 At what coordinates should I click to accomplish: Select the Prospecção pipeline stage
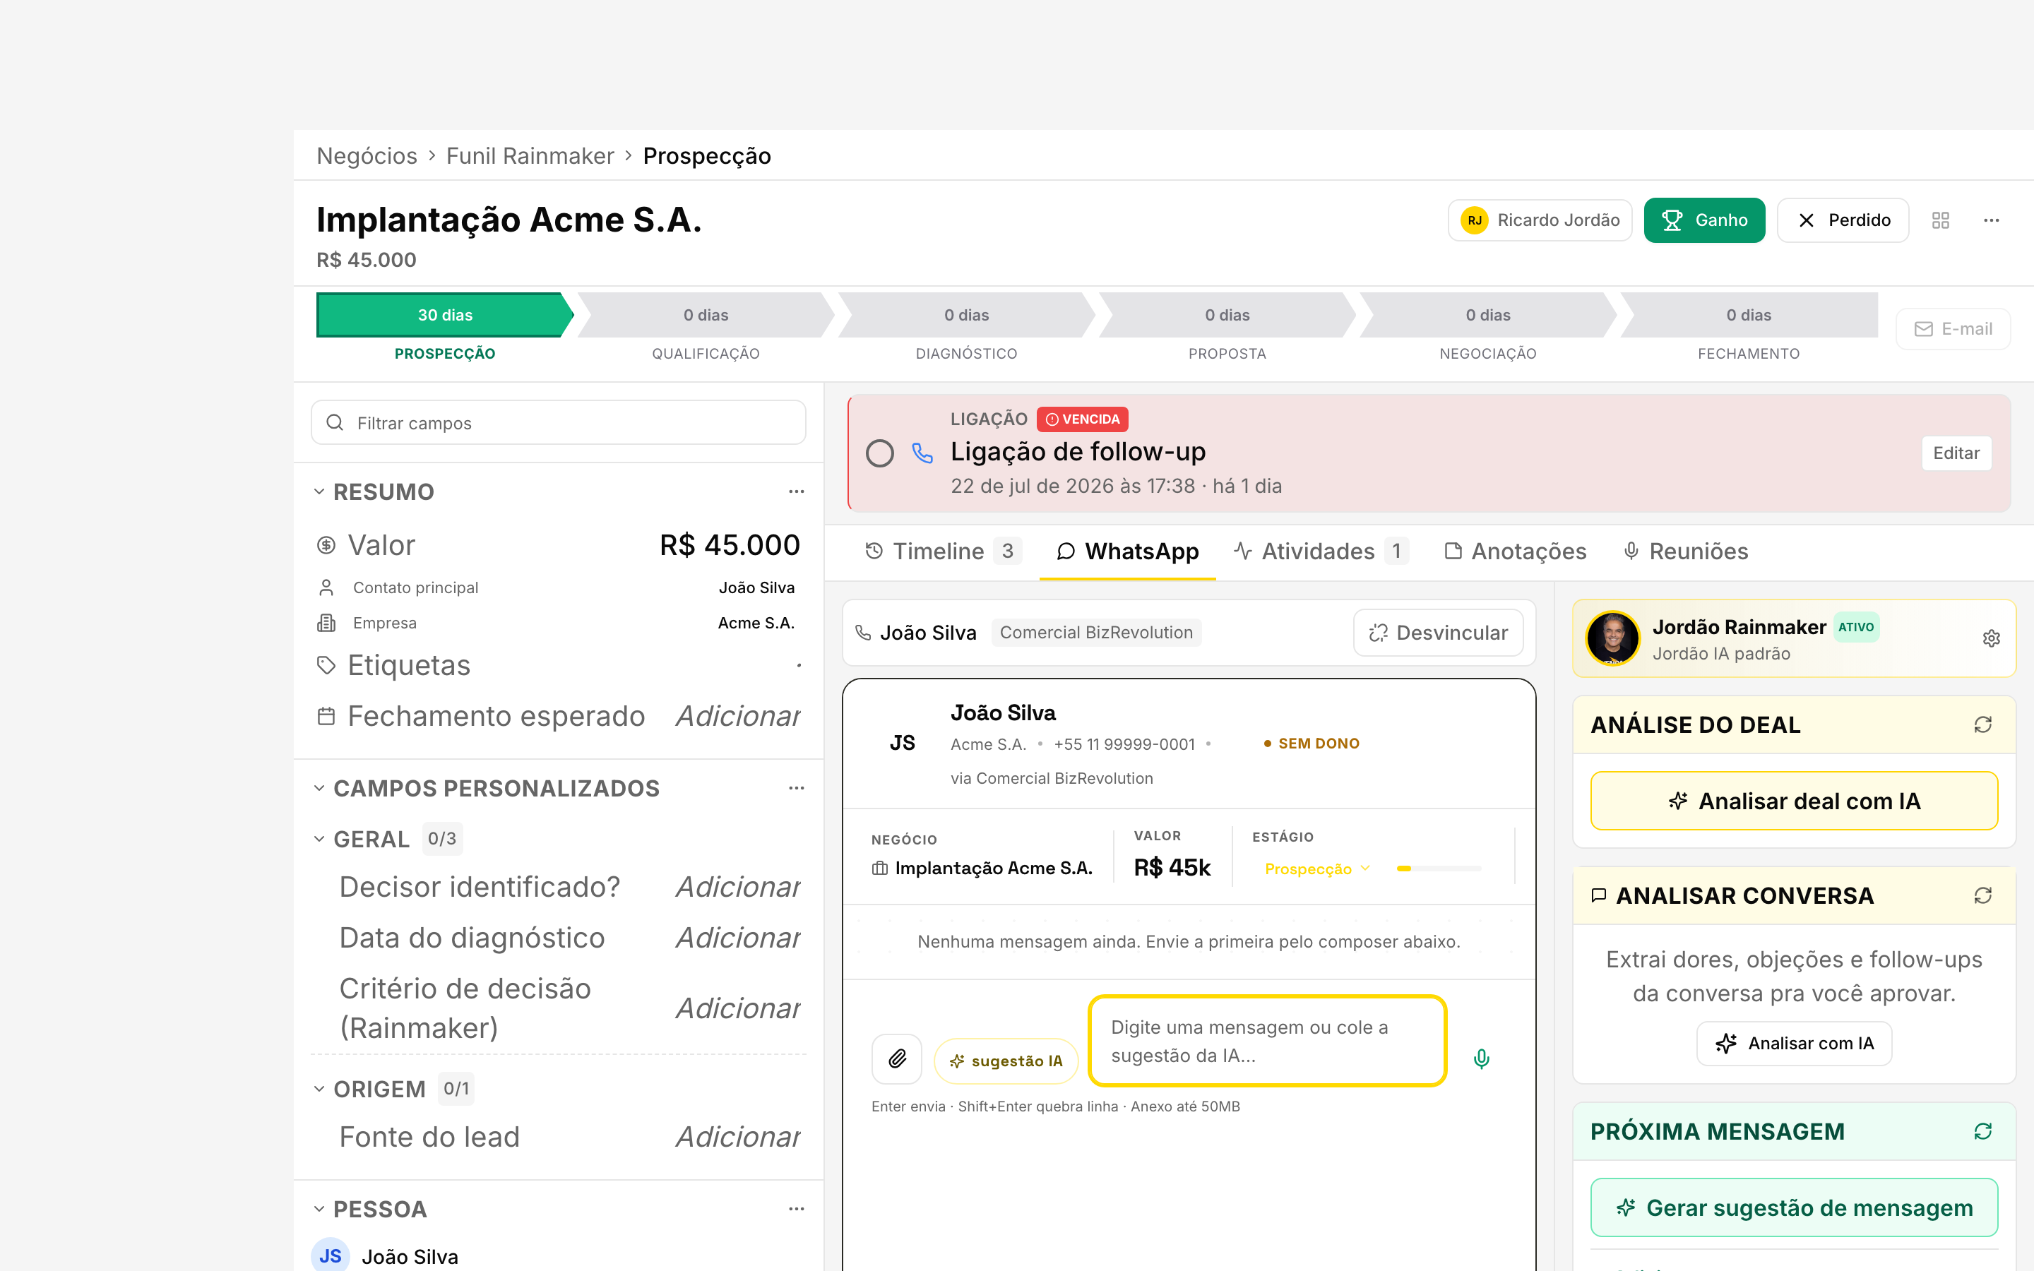click(x=445, y=315)
